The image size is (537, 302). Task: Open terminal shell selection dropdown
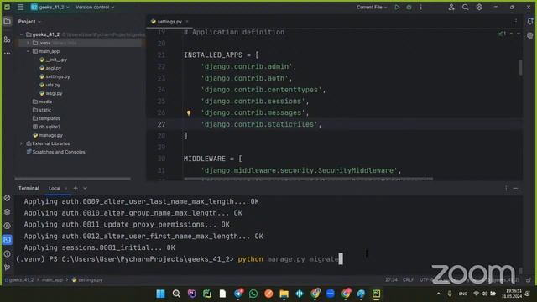[x=86, y=188]
